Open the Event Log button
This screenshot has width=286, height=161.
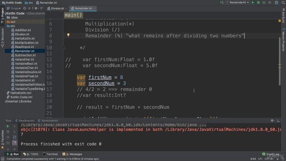pos(271,154)
